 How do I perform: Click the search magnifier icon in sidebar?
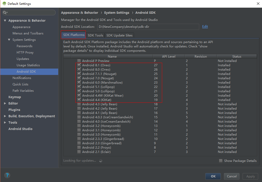[x=5, y=12]
